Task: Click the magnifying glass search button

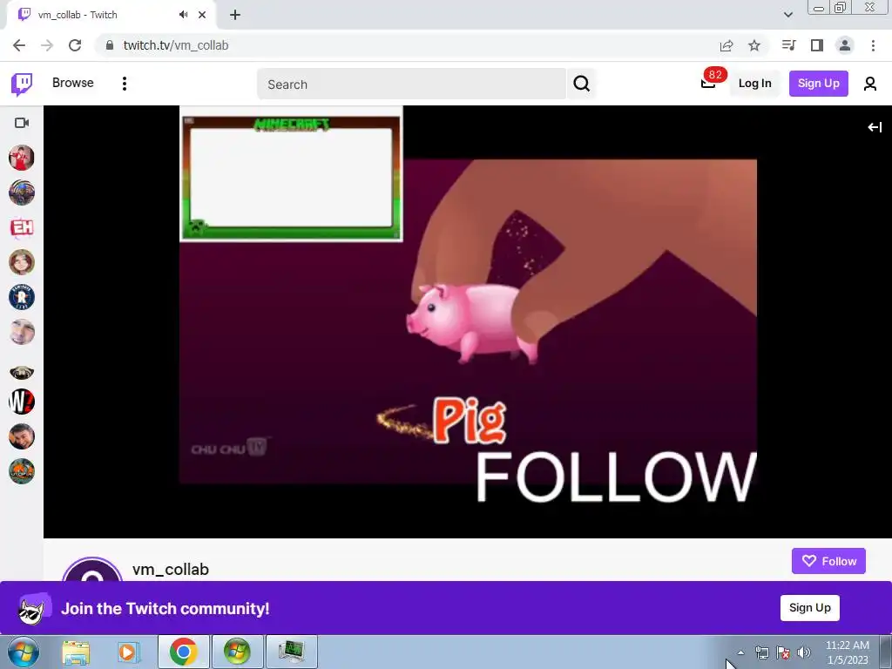Action: pyautogui.click(x=581, y=84)
